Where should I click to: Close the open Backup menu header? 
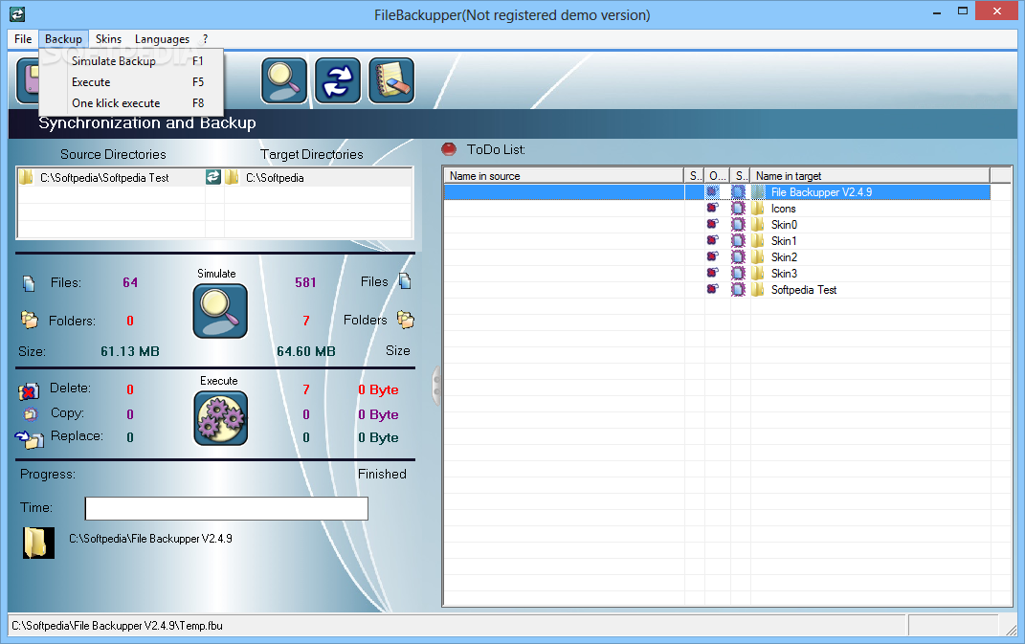[x=63, y=39]
